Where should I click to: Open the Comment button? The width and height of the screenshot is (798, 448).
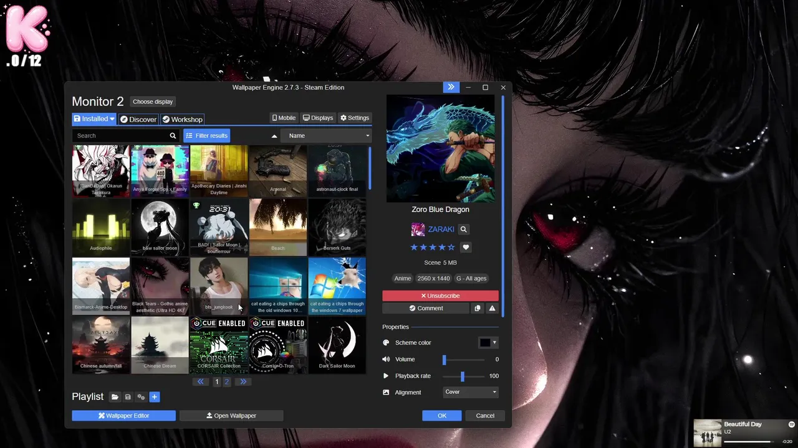pos(426,308)
